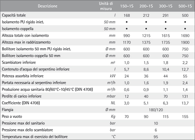The image size is (195, 140).
Task: Click the value 0,9
Action: coord(146,90)
